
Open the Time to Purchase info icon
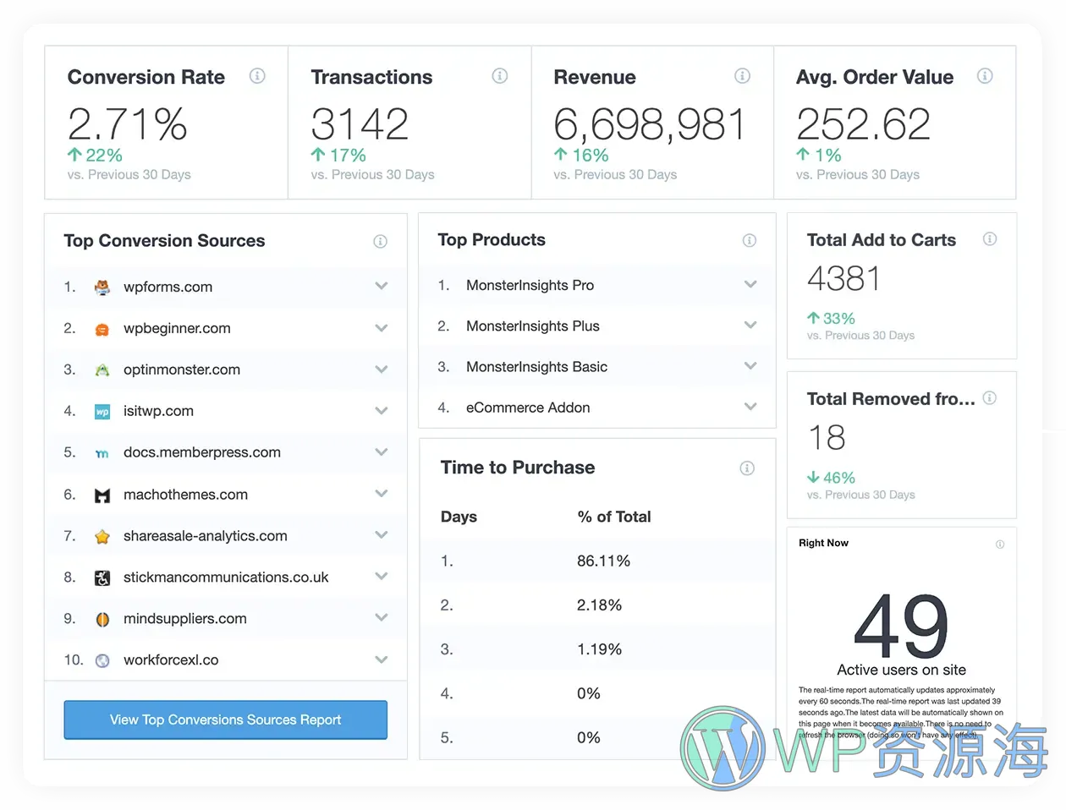click(x=747, y=468)
